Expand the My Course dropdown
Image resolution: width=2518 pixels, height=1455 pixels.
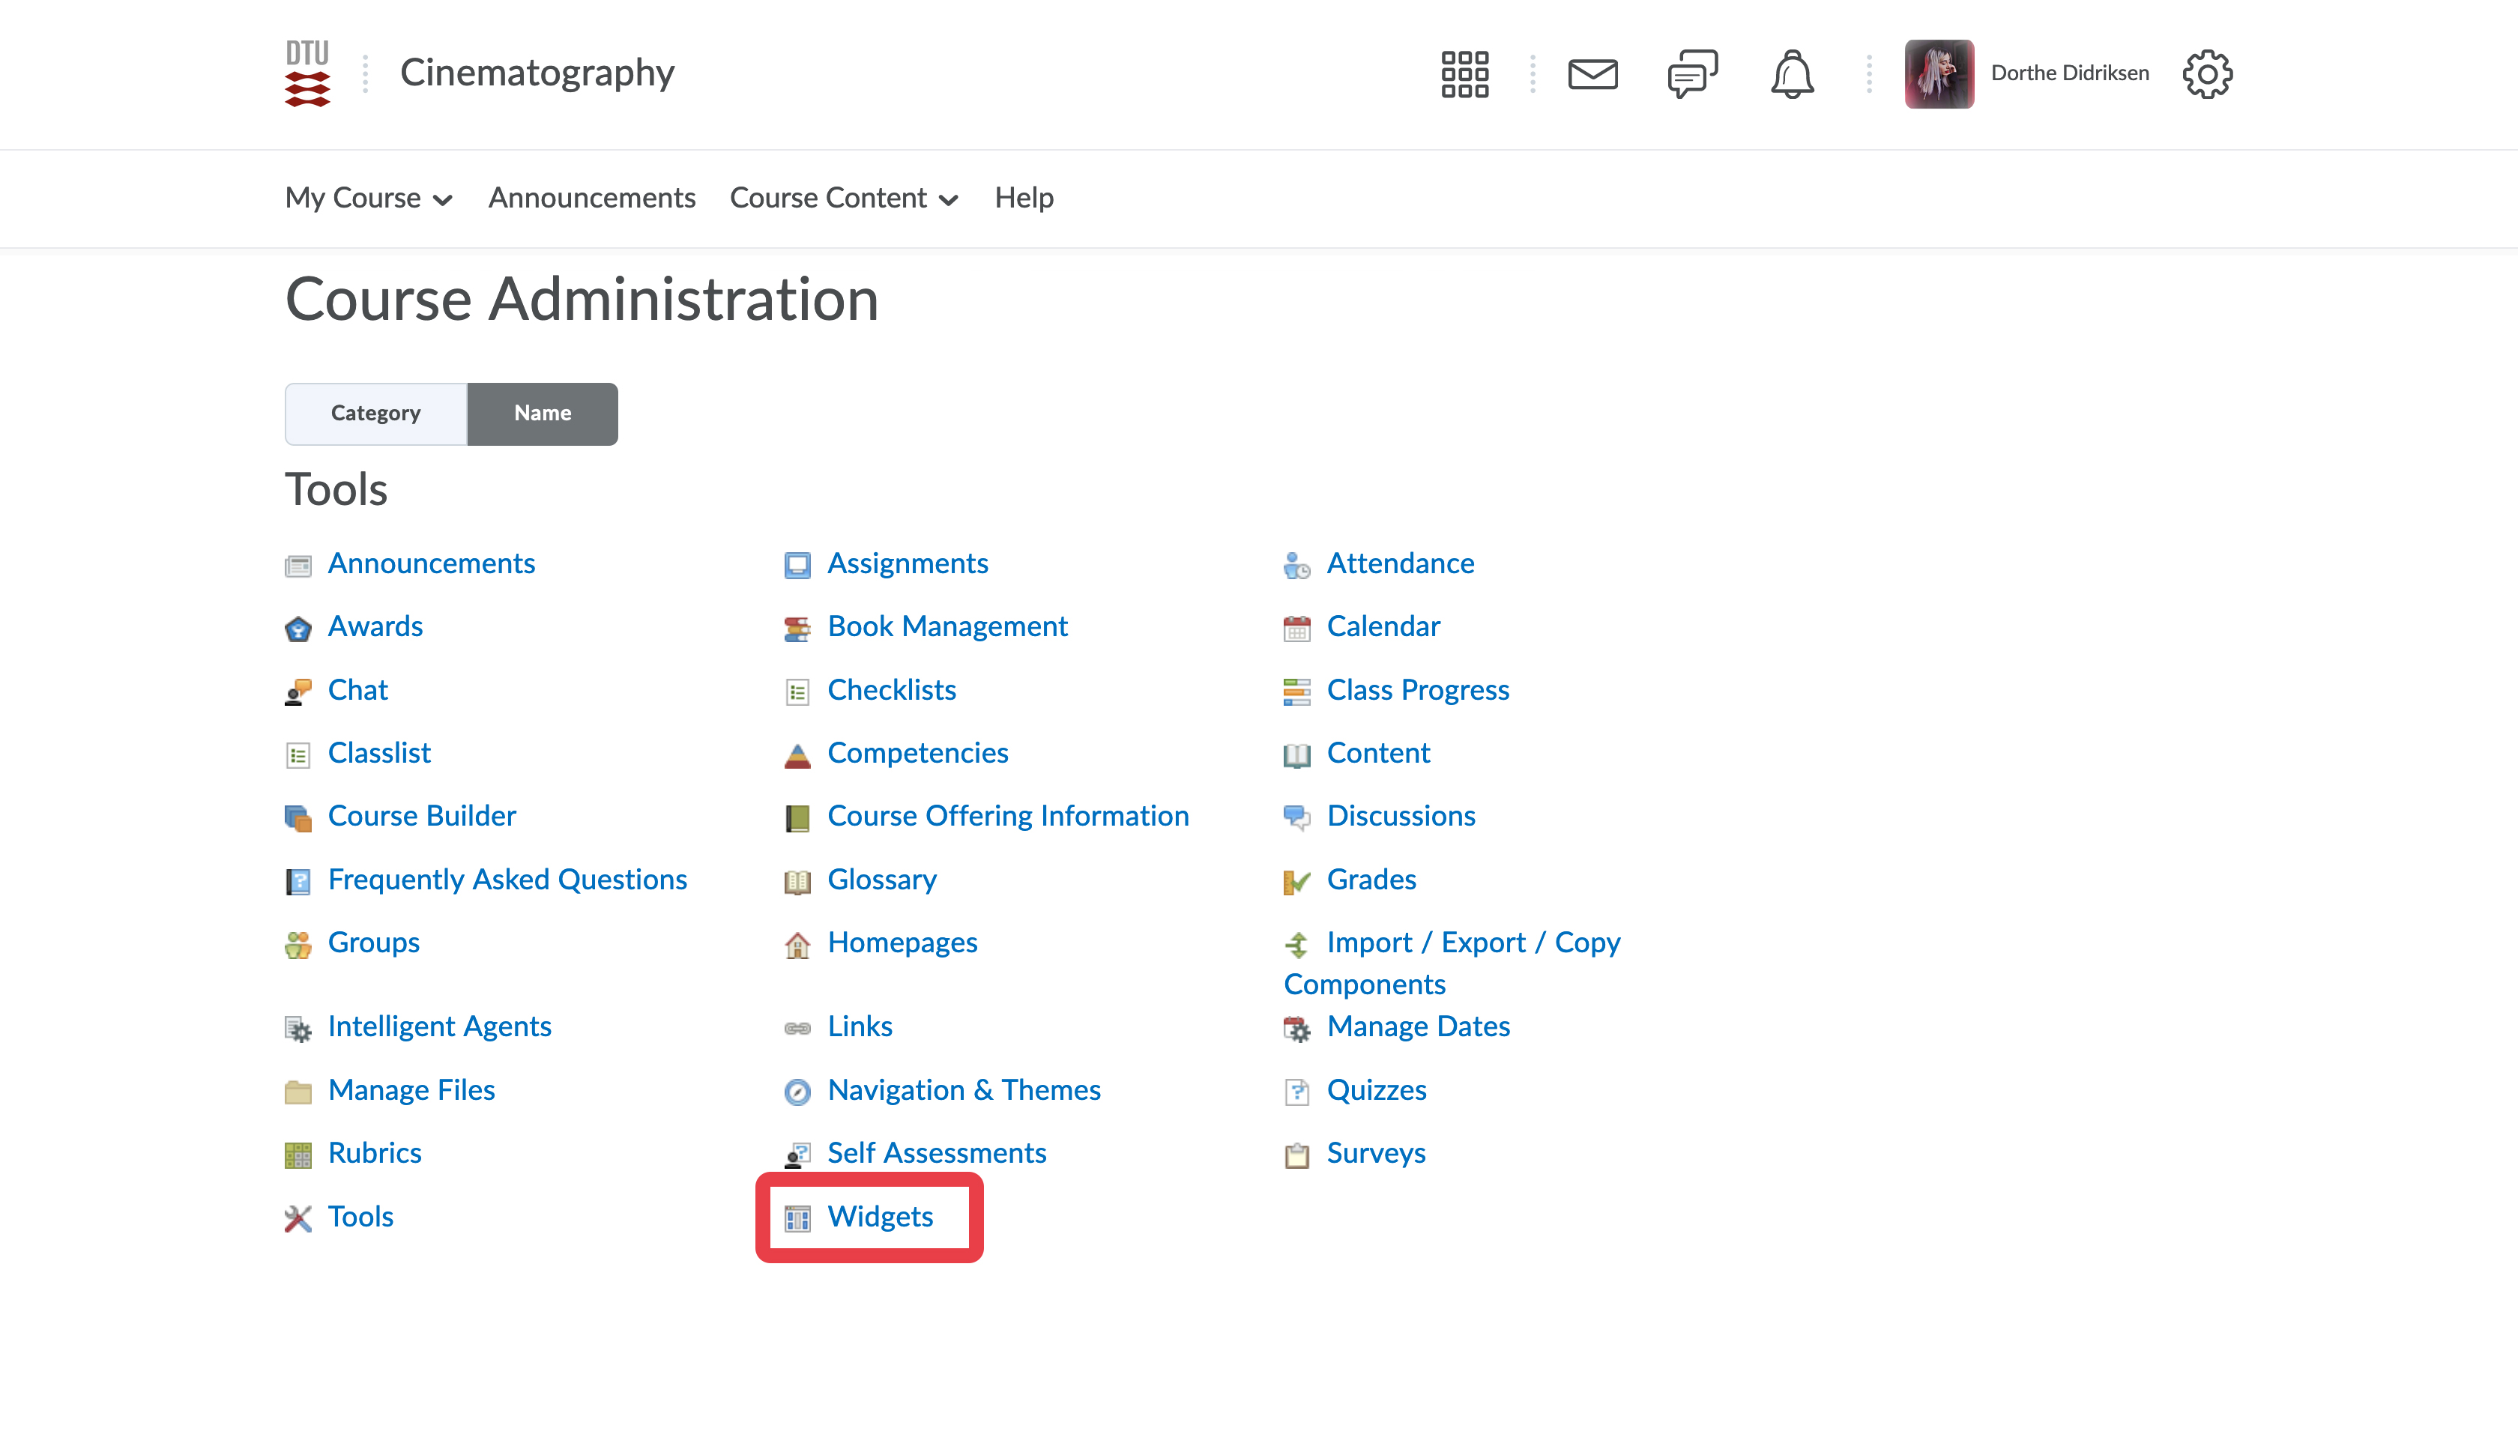[x=369, y=199]
